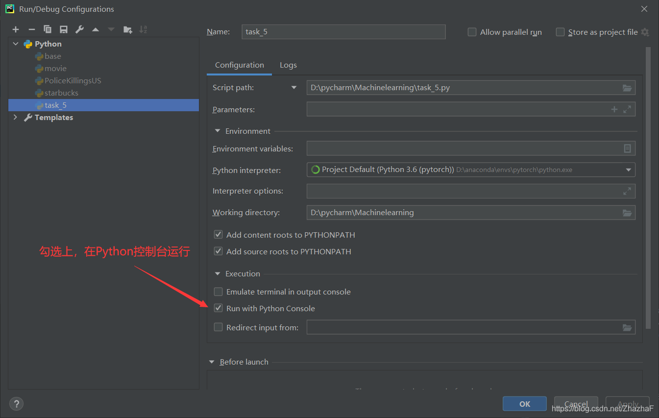Screen dimensions: 659x418
Task: Toggle Add content roots to PYTHONPATH
Action: (x=219, y=235)
